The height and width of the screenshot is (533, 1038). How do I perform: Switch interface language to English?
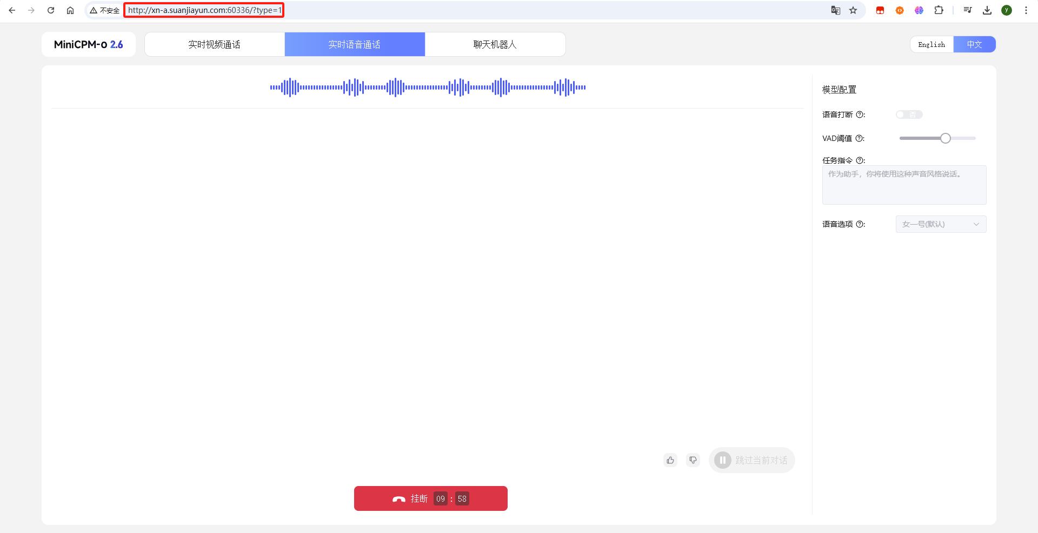[x=931, y=44]
